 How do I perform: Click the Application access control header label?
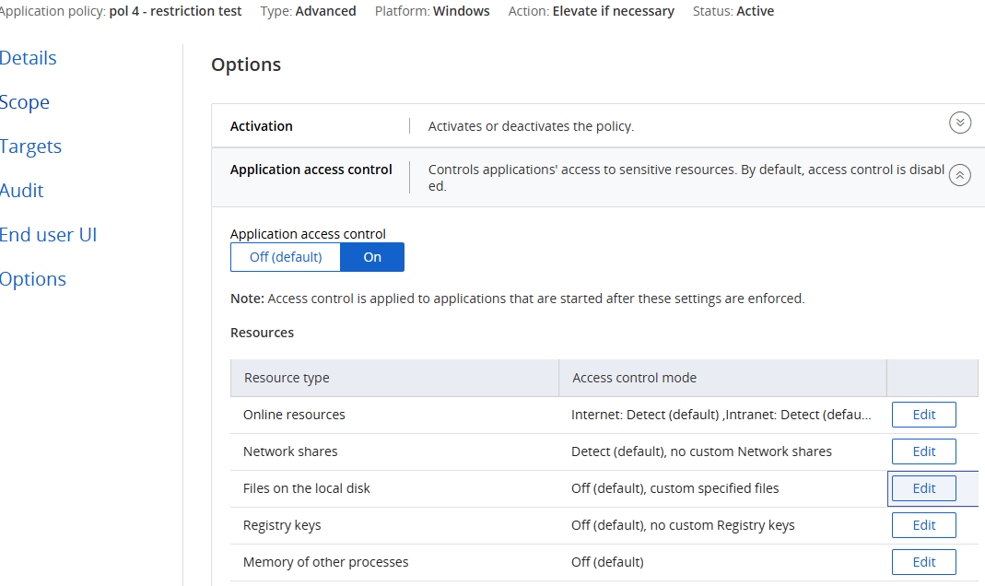coord(311,170)
